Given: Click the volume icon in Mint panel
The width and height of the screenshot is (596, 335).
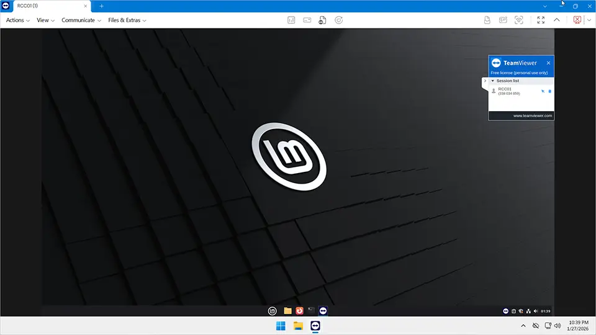Looking at the screenshot, I should pyautogui.click(x=536, y=311).
